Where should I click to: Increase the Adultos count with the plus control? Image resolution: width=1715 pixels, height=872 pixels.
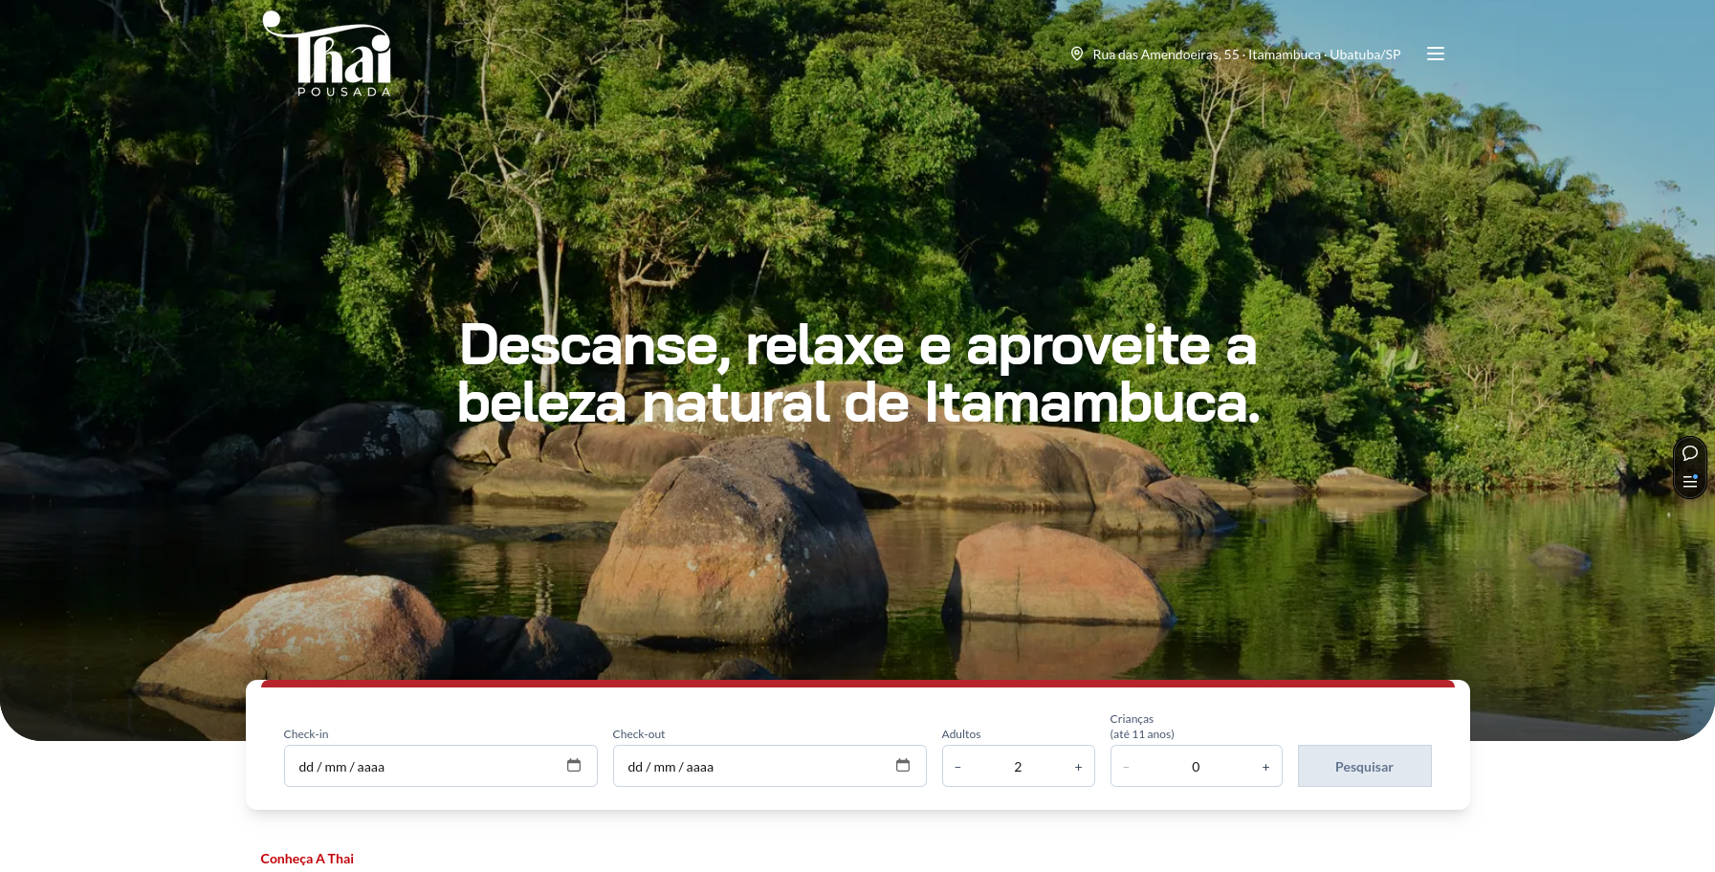[1079, 766]
